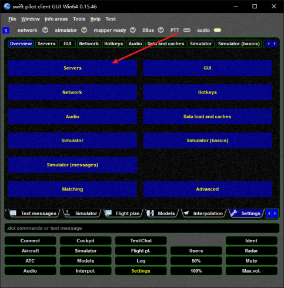The width and height of the screenshot is (284, 288).
Task: Click the Aircraft button
Action: pos(30,251)
